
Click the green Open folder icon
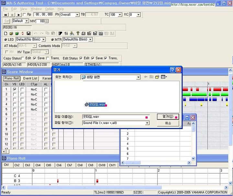coord(17,34)
